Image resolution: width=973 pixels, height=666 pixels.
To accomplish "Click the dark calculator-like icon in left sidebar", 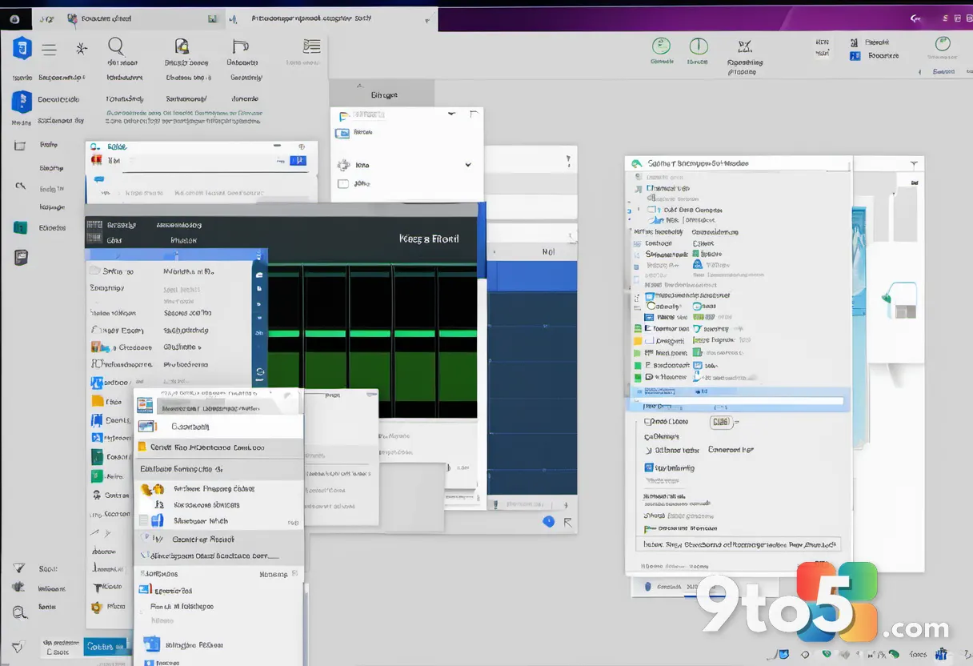I will [21, 258].
